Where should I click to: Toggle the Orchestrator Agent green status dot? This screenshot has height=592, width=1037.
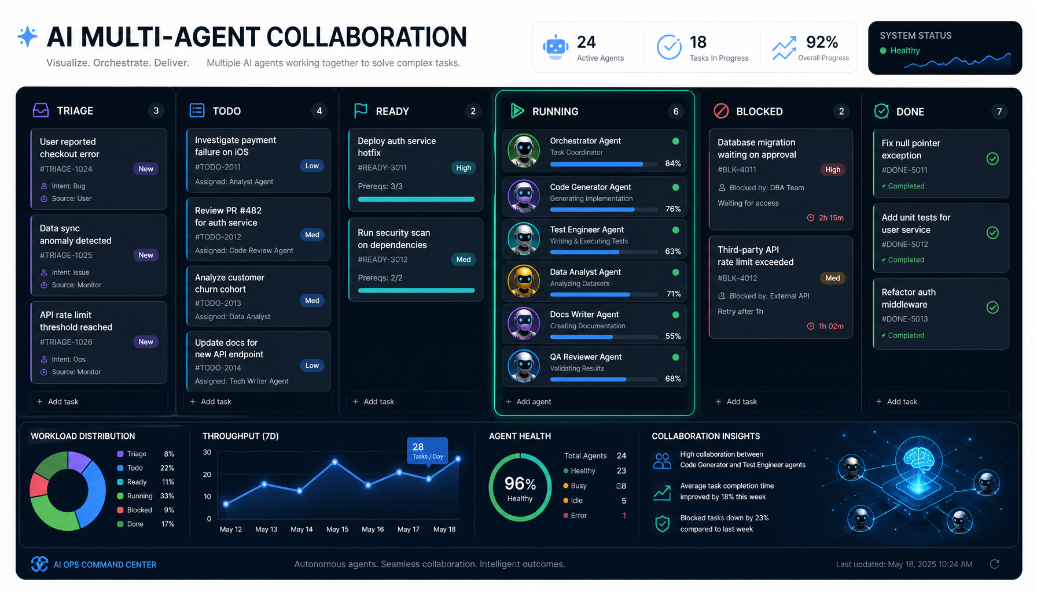coord(675,141)
